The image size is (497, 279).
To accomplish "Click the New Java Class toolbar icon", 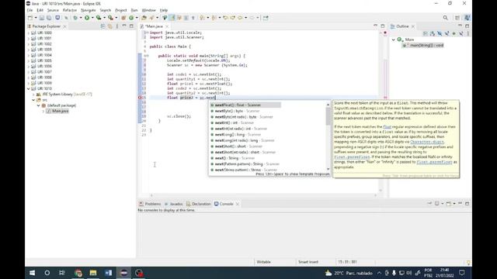I will 131,18.
